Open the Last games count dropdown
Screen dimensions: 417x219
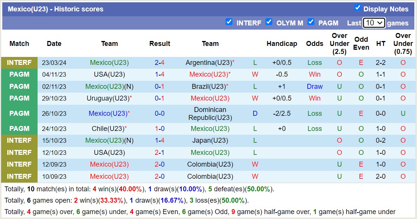tap(374, 23)
